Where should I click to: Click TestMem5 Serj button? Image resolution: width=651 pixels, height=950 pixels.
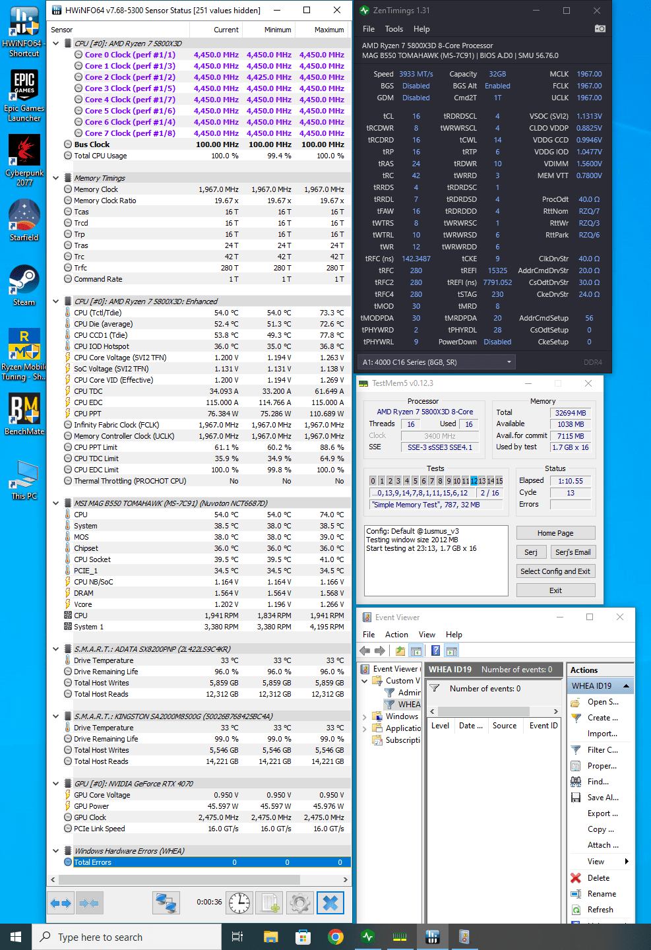click(531, 552)
